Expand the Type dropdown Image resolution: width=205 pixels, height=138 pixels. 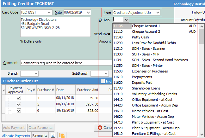click(x=157, y=13)
